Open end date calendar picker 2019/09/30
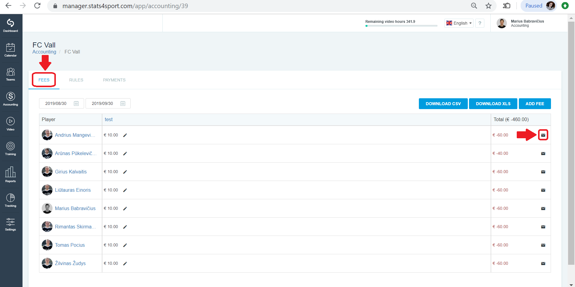The width and height of the screenshot is (575, 287). 123,103
